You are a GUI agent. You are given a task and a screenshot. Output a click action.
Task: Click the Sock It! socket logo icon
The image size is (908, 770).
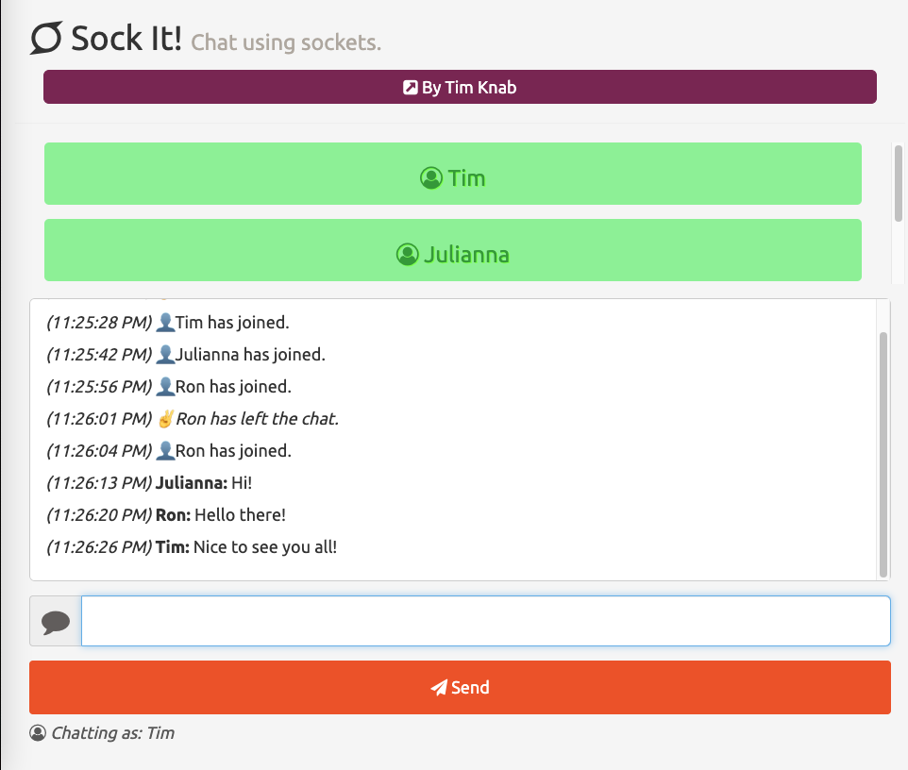48,38
